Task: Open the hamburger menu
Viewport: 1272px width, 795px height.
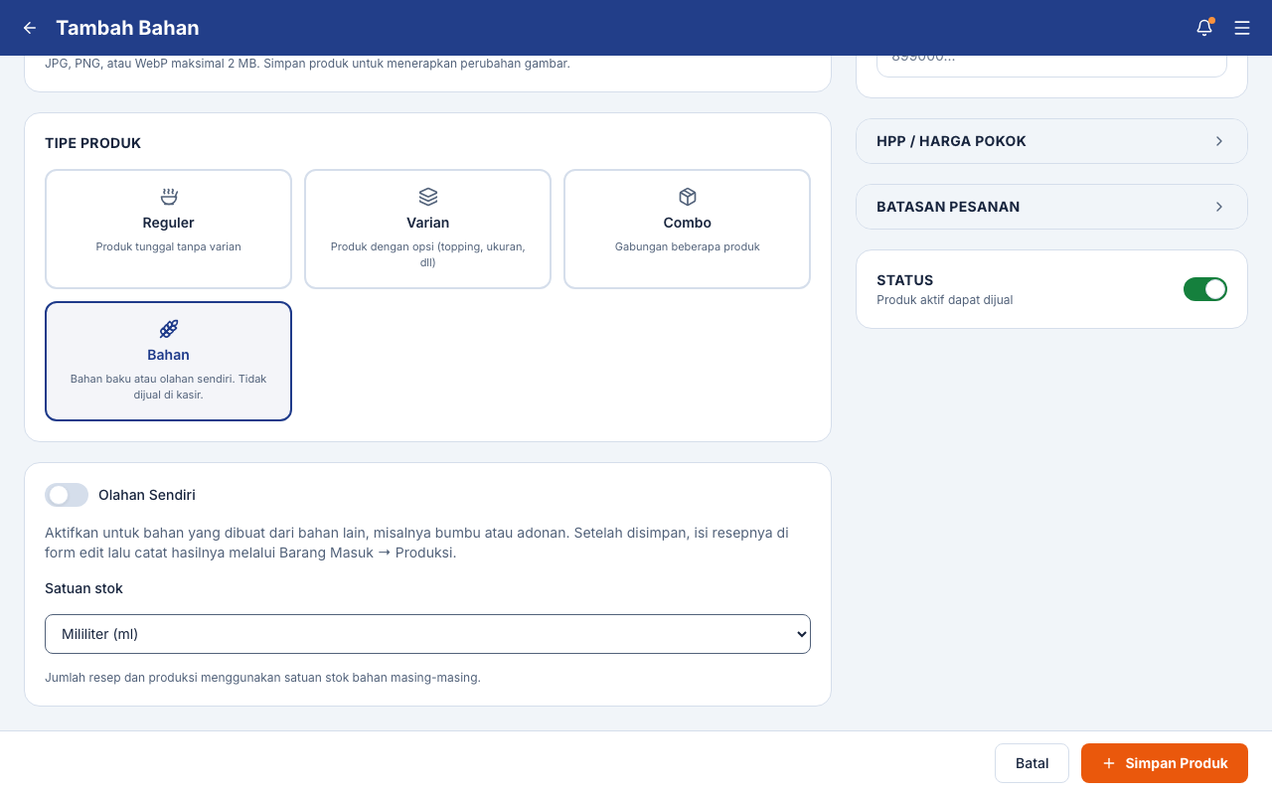Action: 1242,28
